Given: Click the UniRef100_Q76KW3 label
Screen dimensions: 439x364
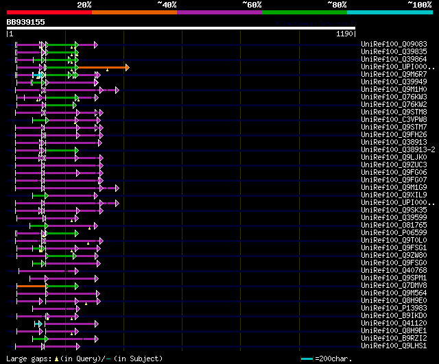Looking at the screenshot, I should (394, 97).
